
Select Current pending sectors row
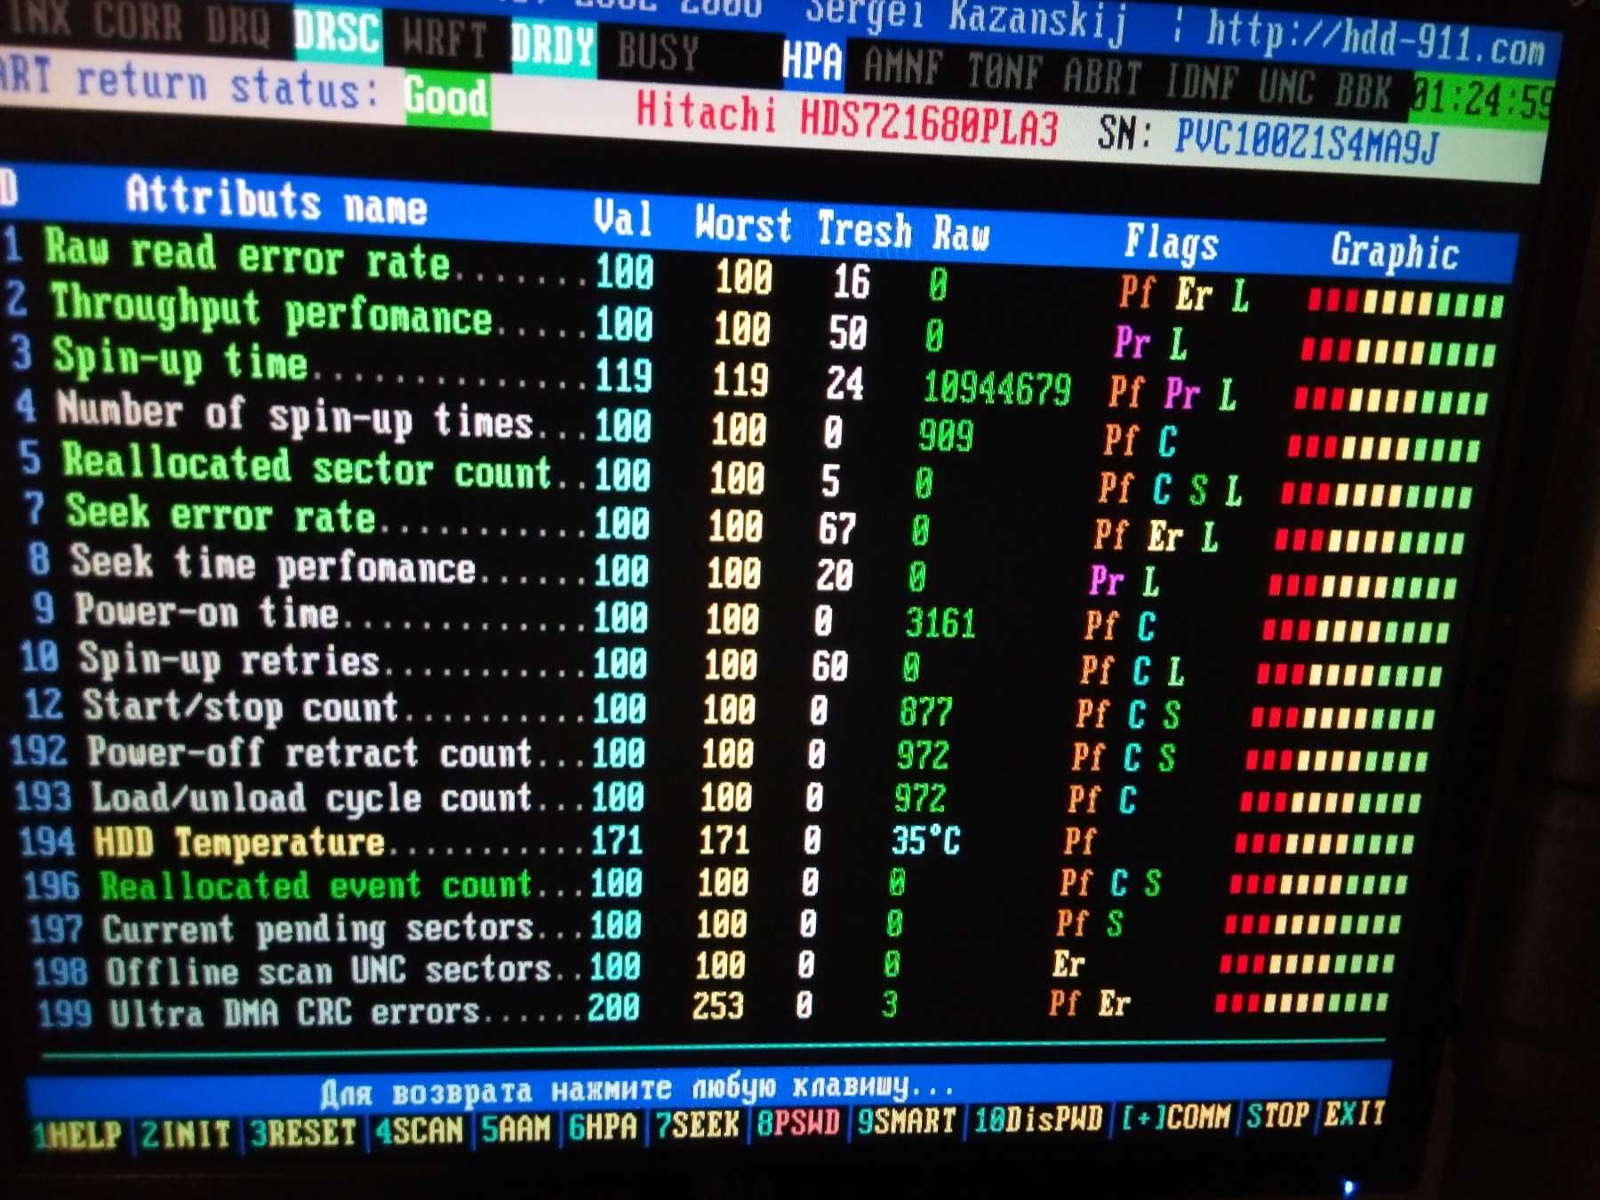716,925
